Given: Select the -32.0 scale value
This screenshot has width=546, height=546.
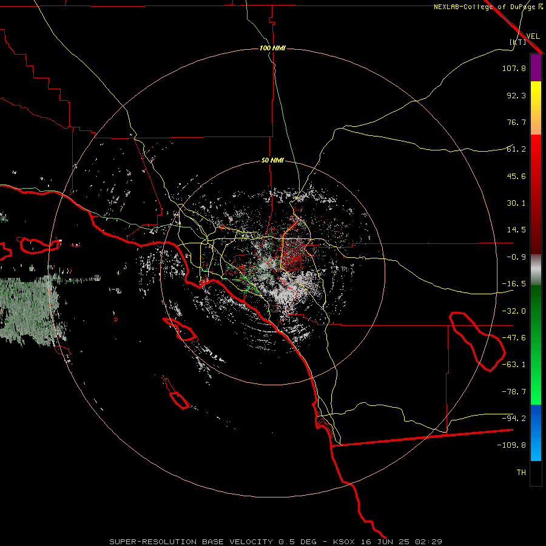Looking at the screenshot, I should pos(514,311).
